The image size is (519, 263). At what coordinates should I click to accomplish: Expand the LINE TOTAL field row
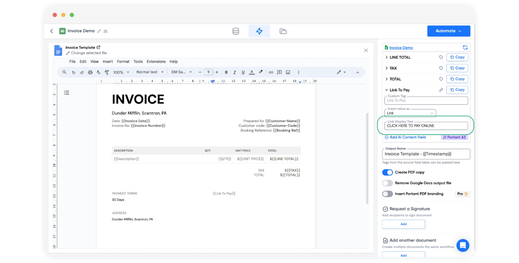tap(387, 57)
